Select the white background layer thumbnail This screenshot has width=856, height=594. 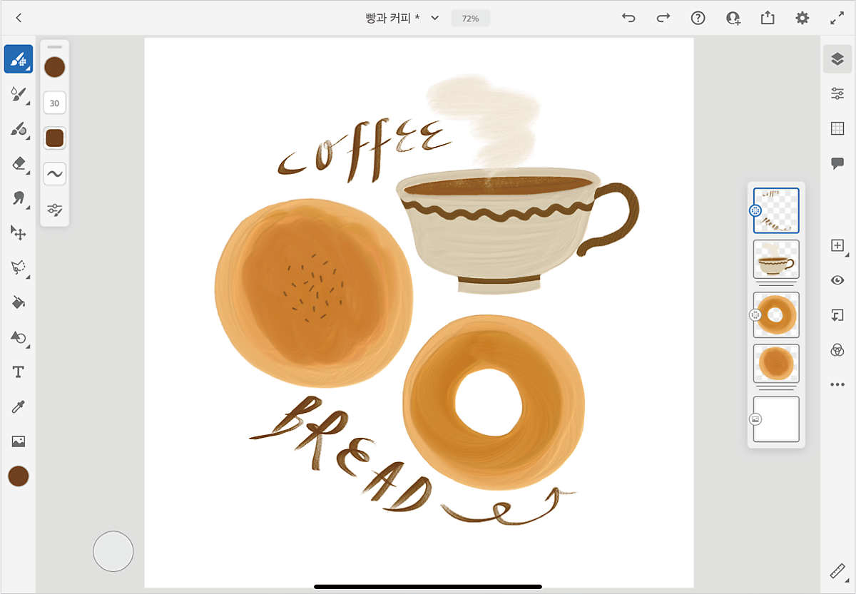point(776,419)
